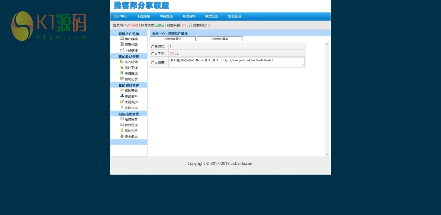This screenshot has width=441, height=215.
Task: Open 修改资料 in the top navigation bar
Action: coord(189,16)
